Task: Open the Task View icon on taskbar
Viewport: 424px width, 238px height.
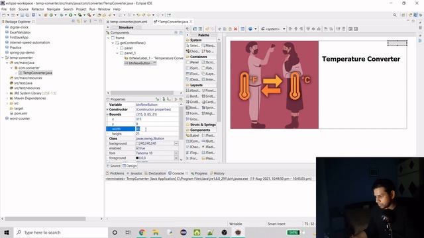Action: tap(128, 232)
